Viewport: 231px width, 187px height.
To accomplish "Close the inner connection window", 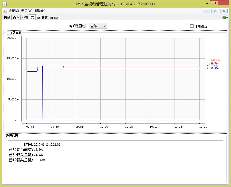I will (x=224, y=11).
